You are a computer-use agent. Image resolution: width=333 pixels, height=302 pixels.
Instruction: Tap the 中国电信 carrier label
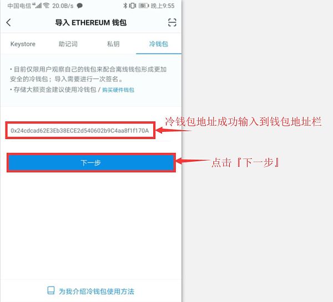click(19, 6)
